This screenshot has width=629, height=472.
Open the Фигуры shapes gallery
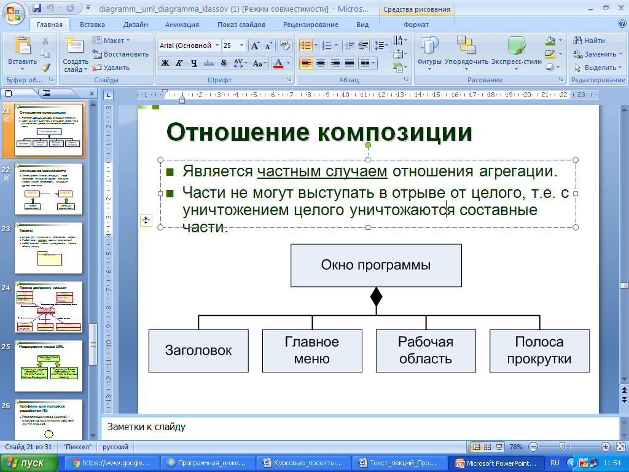click(x=429, y=53)
